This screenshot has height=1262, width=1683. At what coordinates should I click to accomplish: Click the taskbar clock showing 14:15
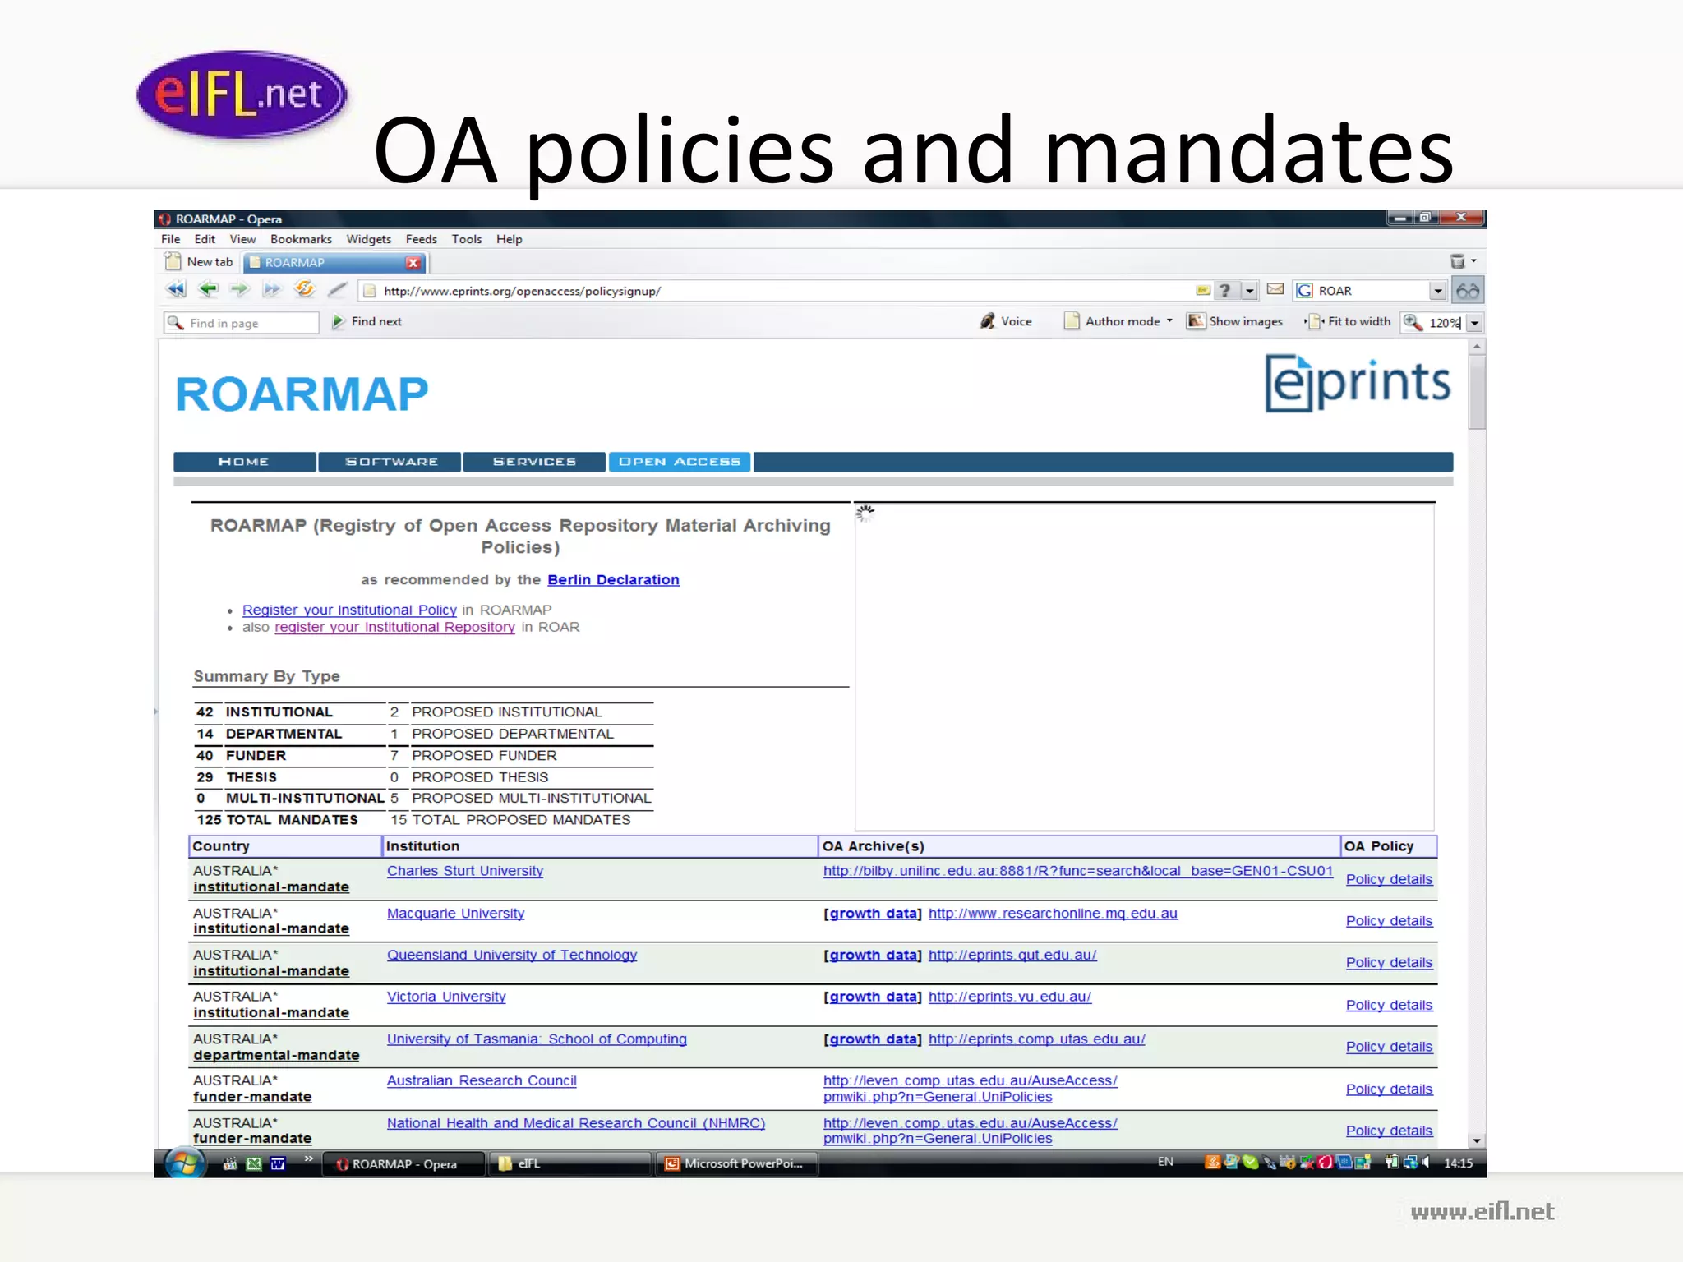point(1458,1163)
